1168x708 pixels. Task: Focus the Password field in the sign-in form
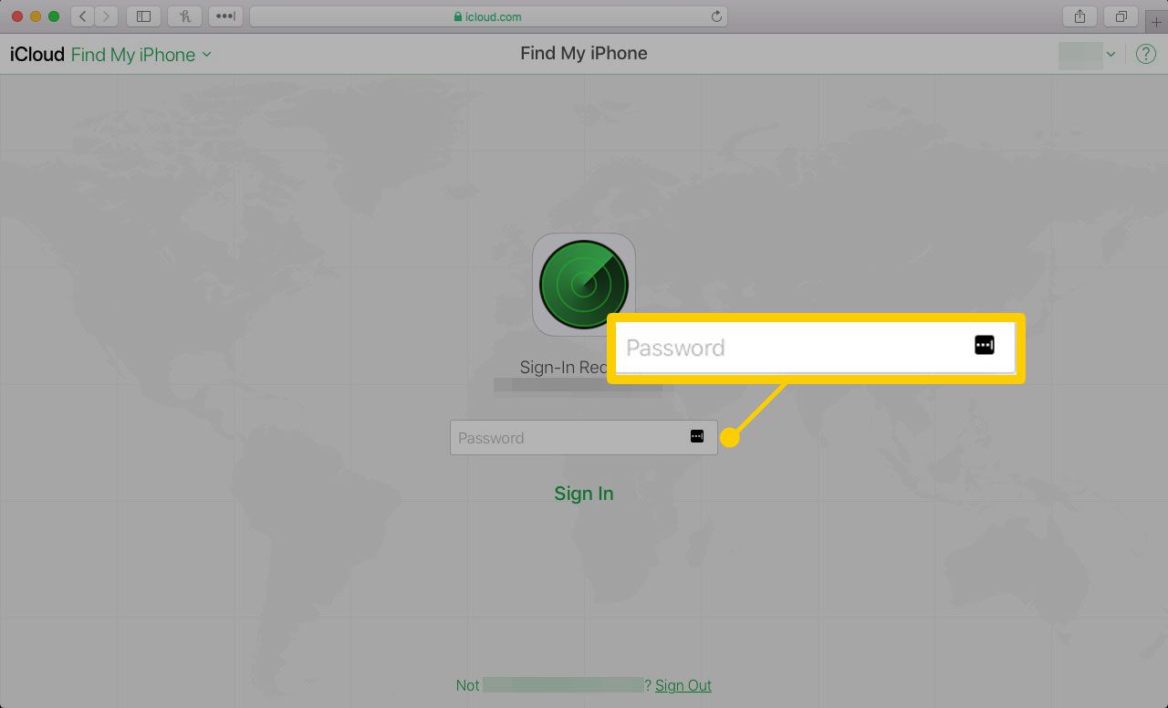pos(584,437)
